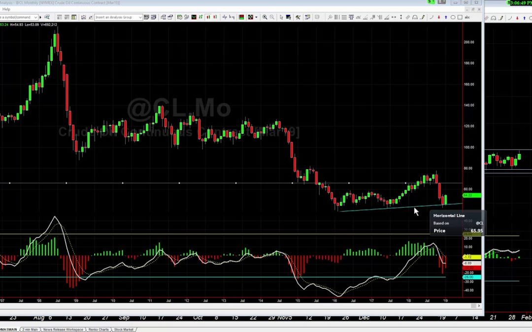
Task: Open the color scheme dropdown arrow
Action: [x=257, y=17]
